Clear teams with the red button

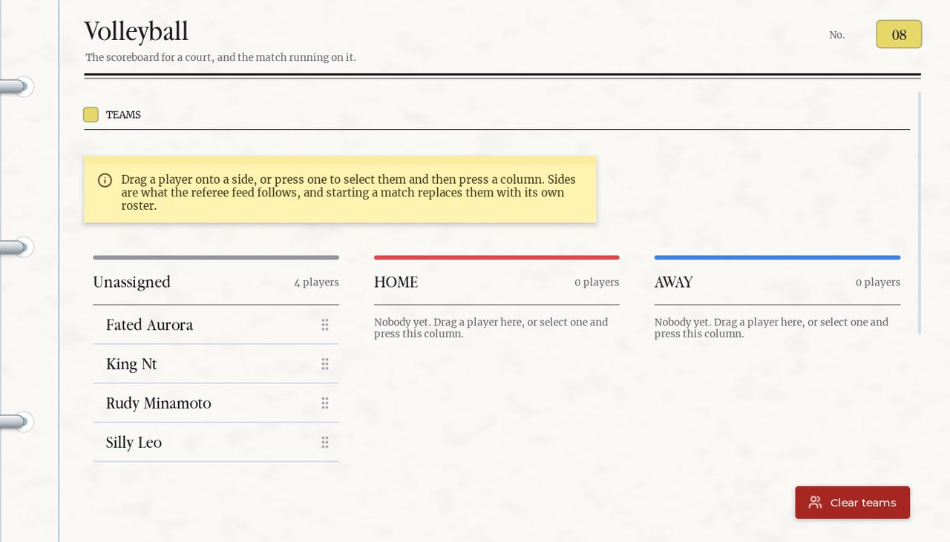click(852, 503)
